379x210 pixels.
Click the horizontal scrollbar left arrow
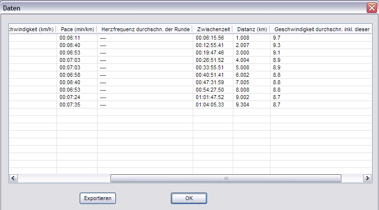[x=13, y=178]
